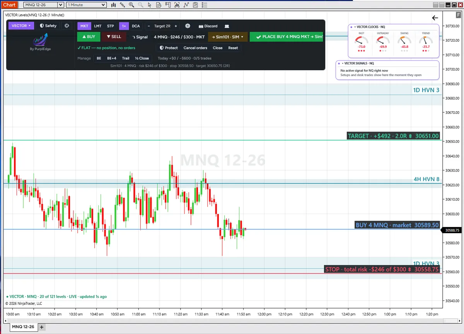464x334 pixels.
Task: Click the 4 MNQ · $246 / $300 · MKT text
Action: coord(179,37)
